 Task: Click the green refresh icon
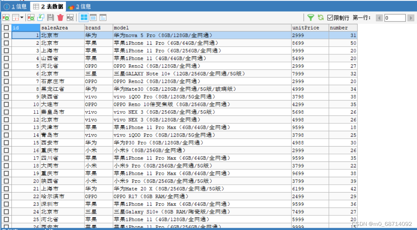tap(321, 17)
